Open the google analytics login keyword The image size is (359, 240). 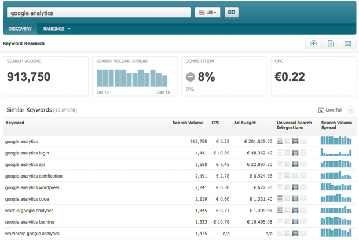[27, 153]
